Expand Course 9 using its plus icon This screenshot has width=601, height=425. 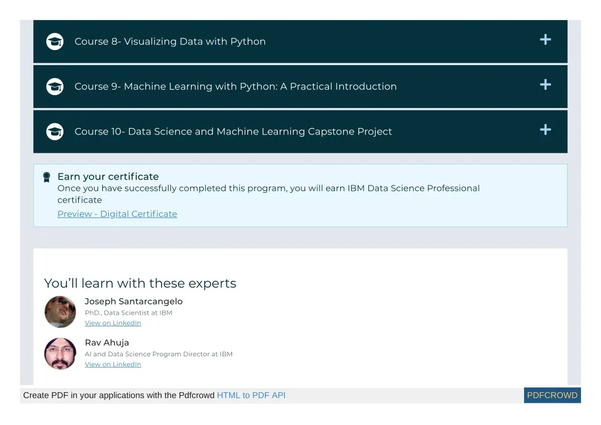pos(545,85)
